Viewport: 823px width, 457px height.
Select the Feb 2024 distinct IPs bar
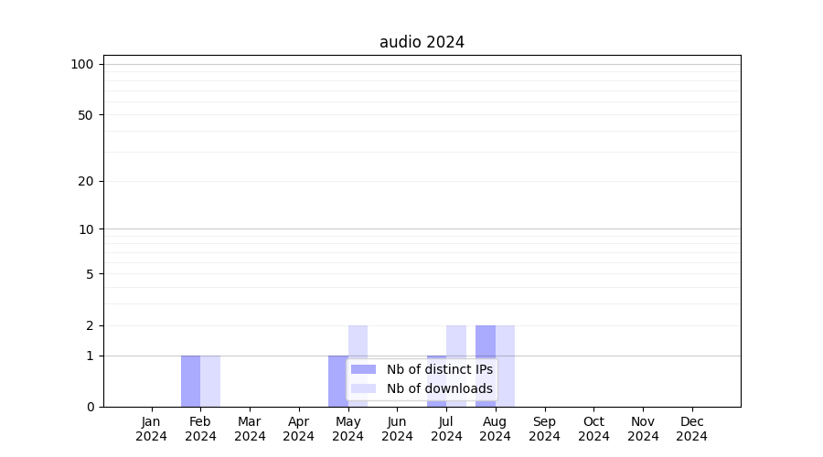click(x=190, y=381)
